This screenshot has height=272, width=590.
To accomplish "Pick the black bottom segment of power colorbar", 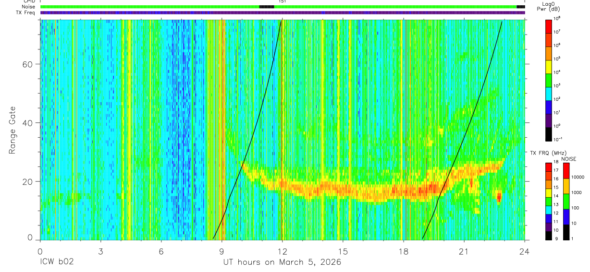I will click(x=549, y=134).
